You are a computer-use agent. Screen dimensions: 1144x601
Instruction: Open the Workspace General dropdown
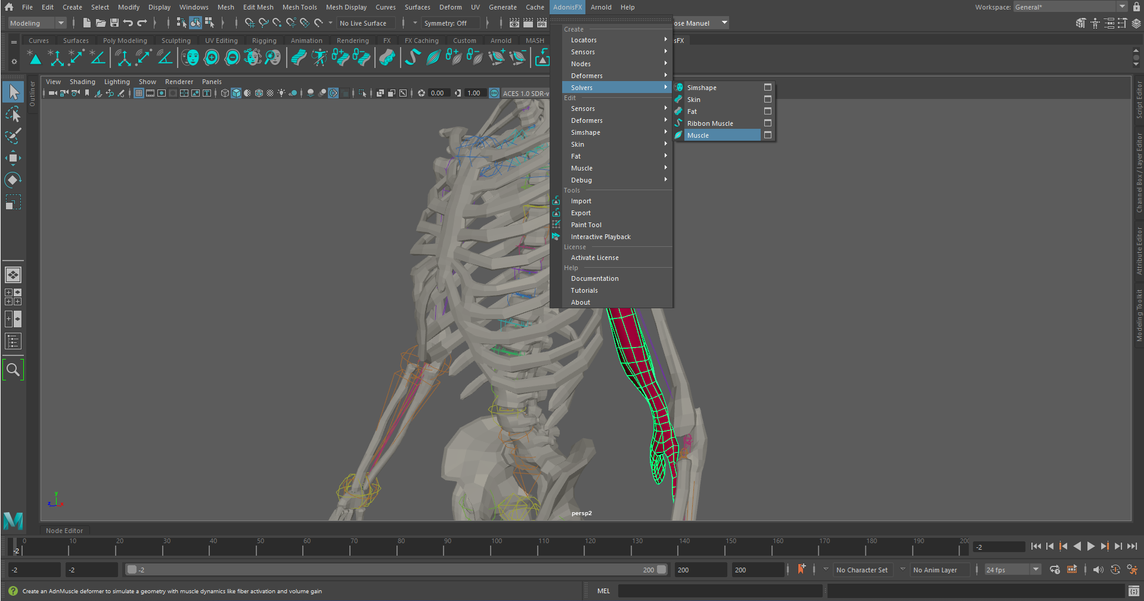pyautogui.click(x=1069, y=7)
